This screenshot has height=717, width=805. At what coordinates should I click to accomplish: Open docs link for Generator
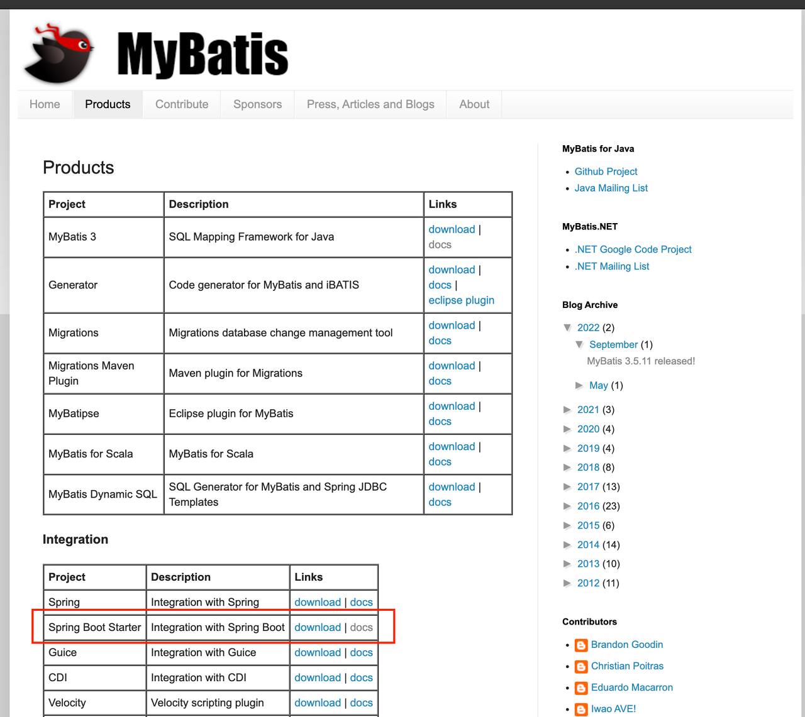click(440, 285)
